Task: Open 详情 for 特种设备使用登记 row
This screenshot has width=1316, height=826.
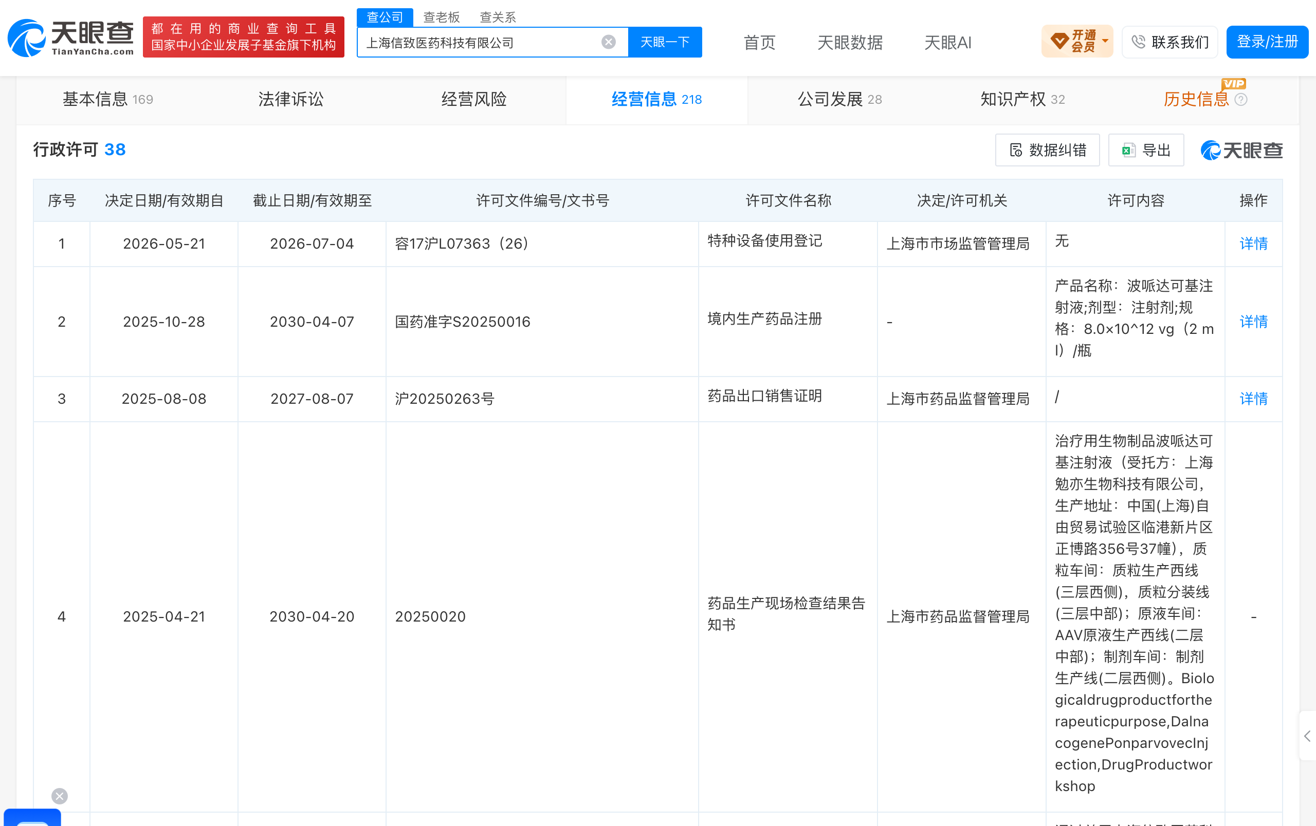Action: tap(1253, 243)
